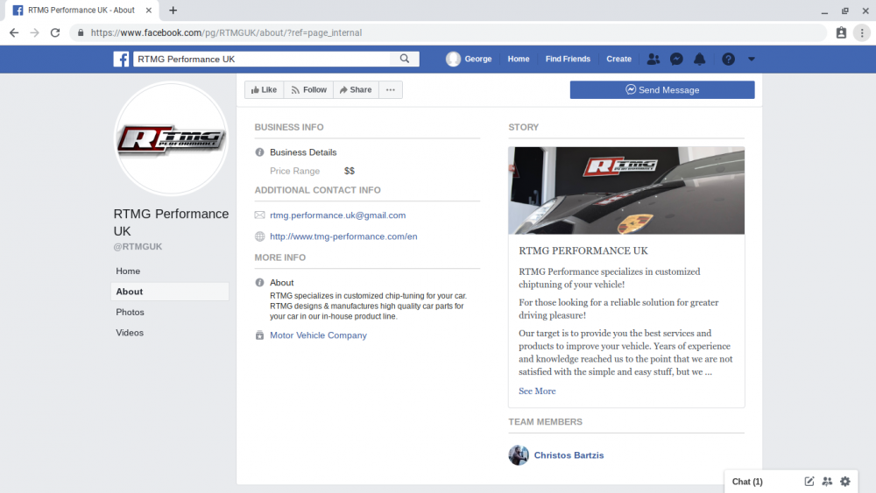Viewport: 876px width, 493px height.
Task: Click the Motor Vehicle Company category icon
Action: pyautogui.click(x=260, y=335)
